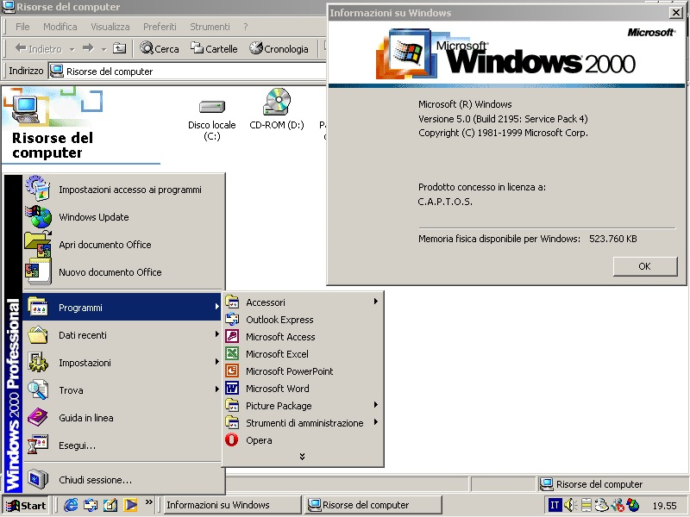The height and width of the screenshot is (517, 690).
Task: Expand the Quick Launch overflow chevron
Action: click(148, 503)
